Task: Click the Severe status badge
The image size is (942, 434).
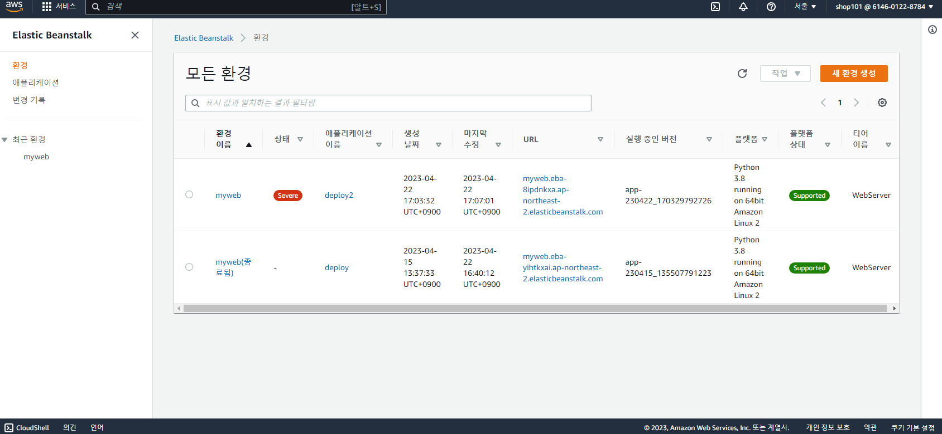Action: tap(288, 196)
